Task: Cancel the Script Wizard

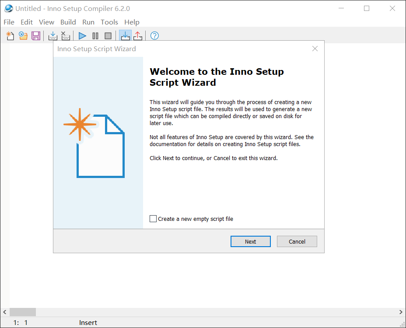Action: pyautogui.click(x=297, y=241)
